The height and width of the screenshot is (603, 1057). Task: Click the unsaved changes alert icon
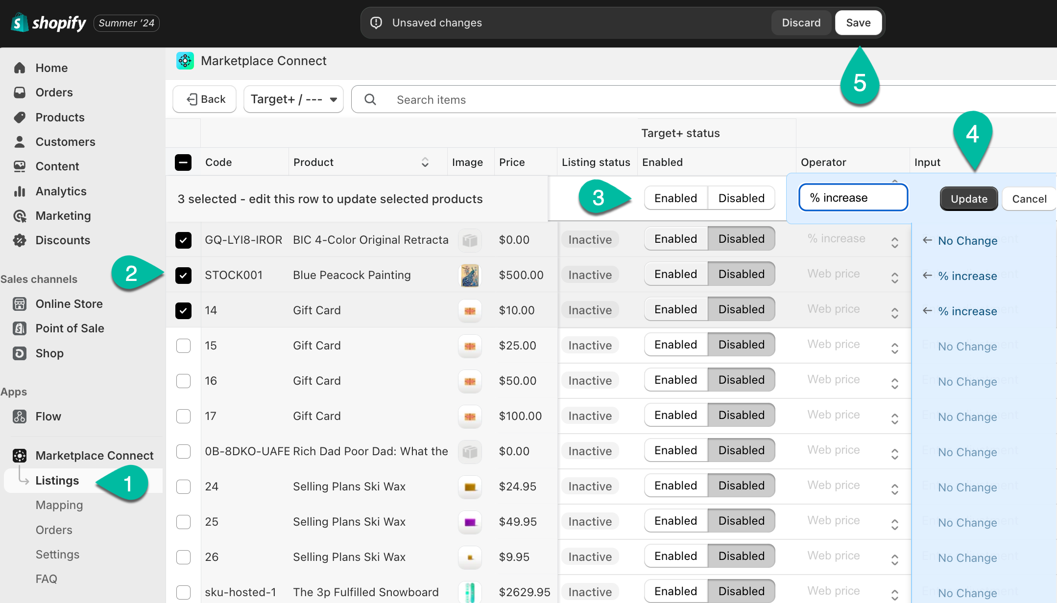click(x=376, y=23)
